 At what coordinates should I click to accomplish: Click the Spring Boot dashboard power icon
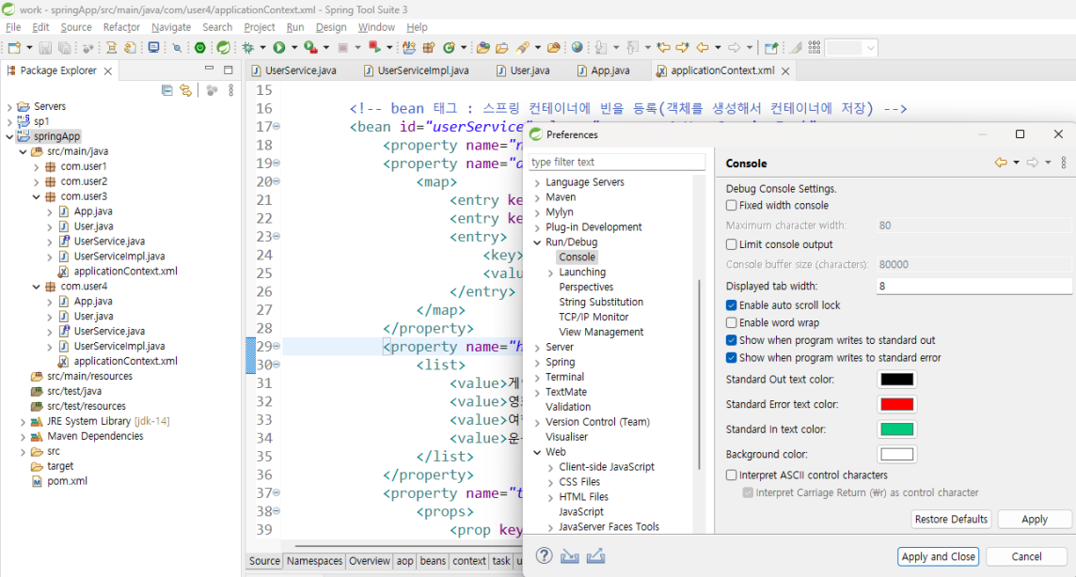(199, 47)
